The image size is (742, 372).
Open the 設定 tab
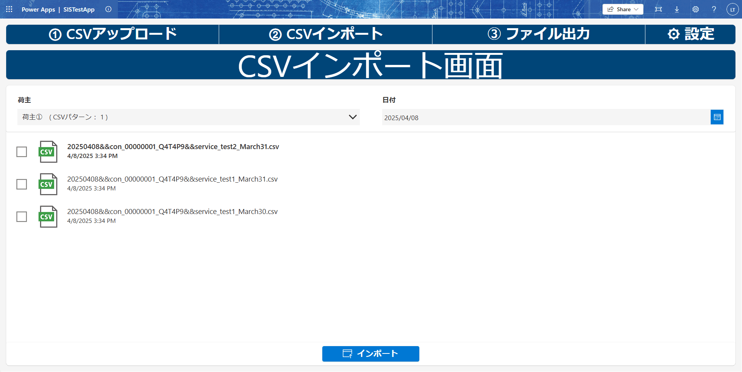point(690,34)
